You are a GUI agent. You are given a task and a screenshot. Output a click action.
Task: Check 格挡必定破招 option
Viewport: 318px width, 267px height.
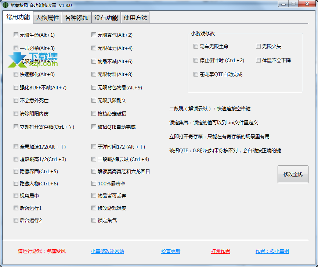click(94, 114)
